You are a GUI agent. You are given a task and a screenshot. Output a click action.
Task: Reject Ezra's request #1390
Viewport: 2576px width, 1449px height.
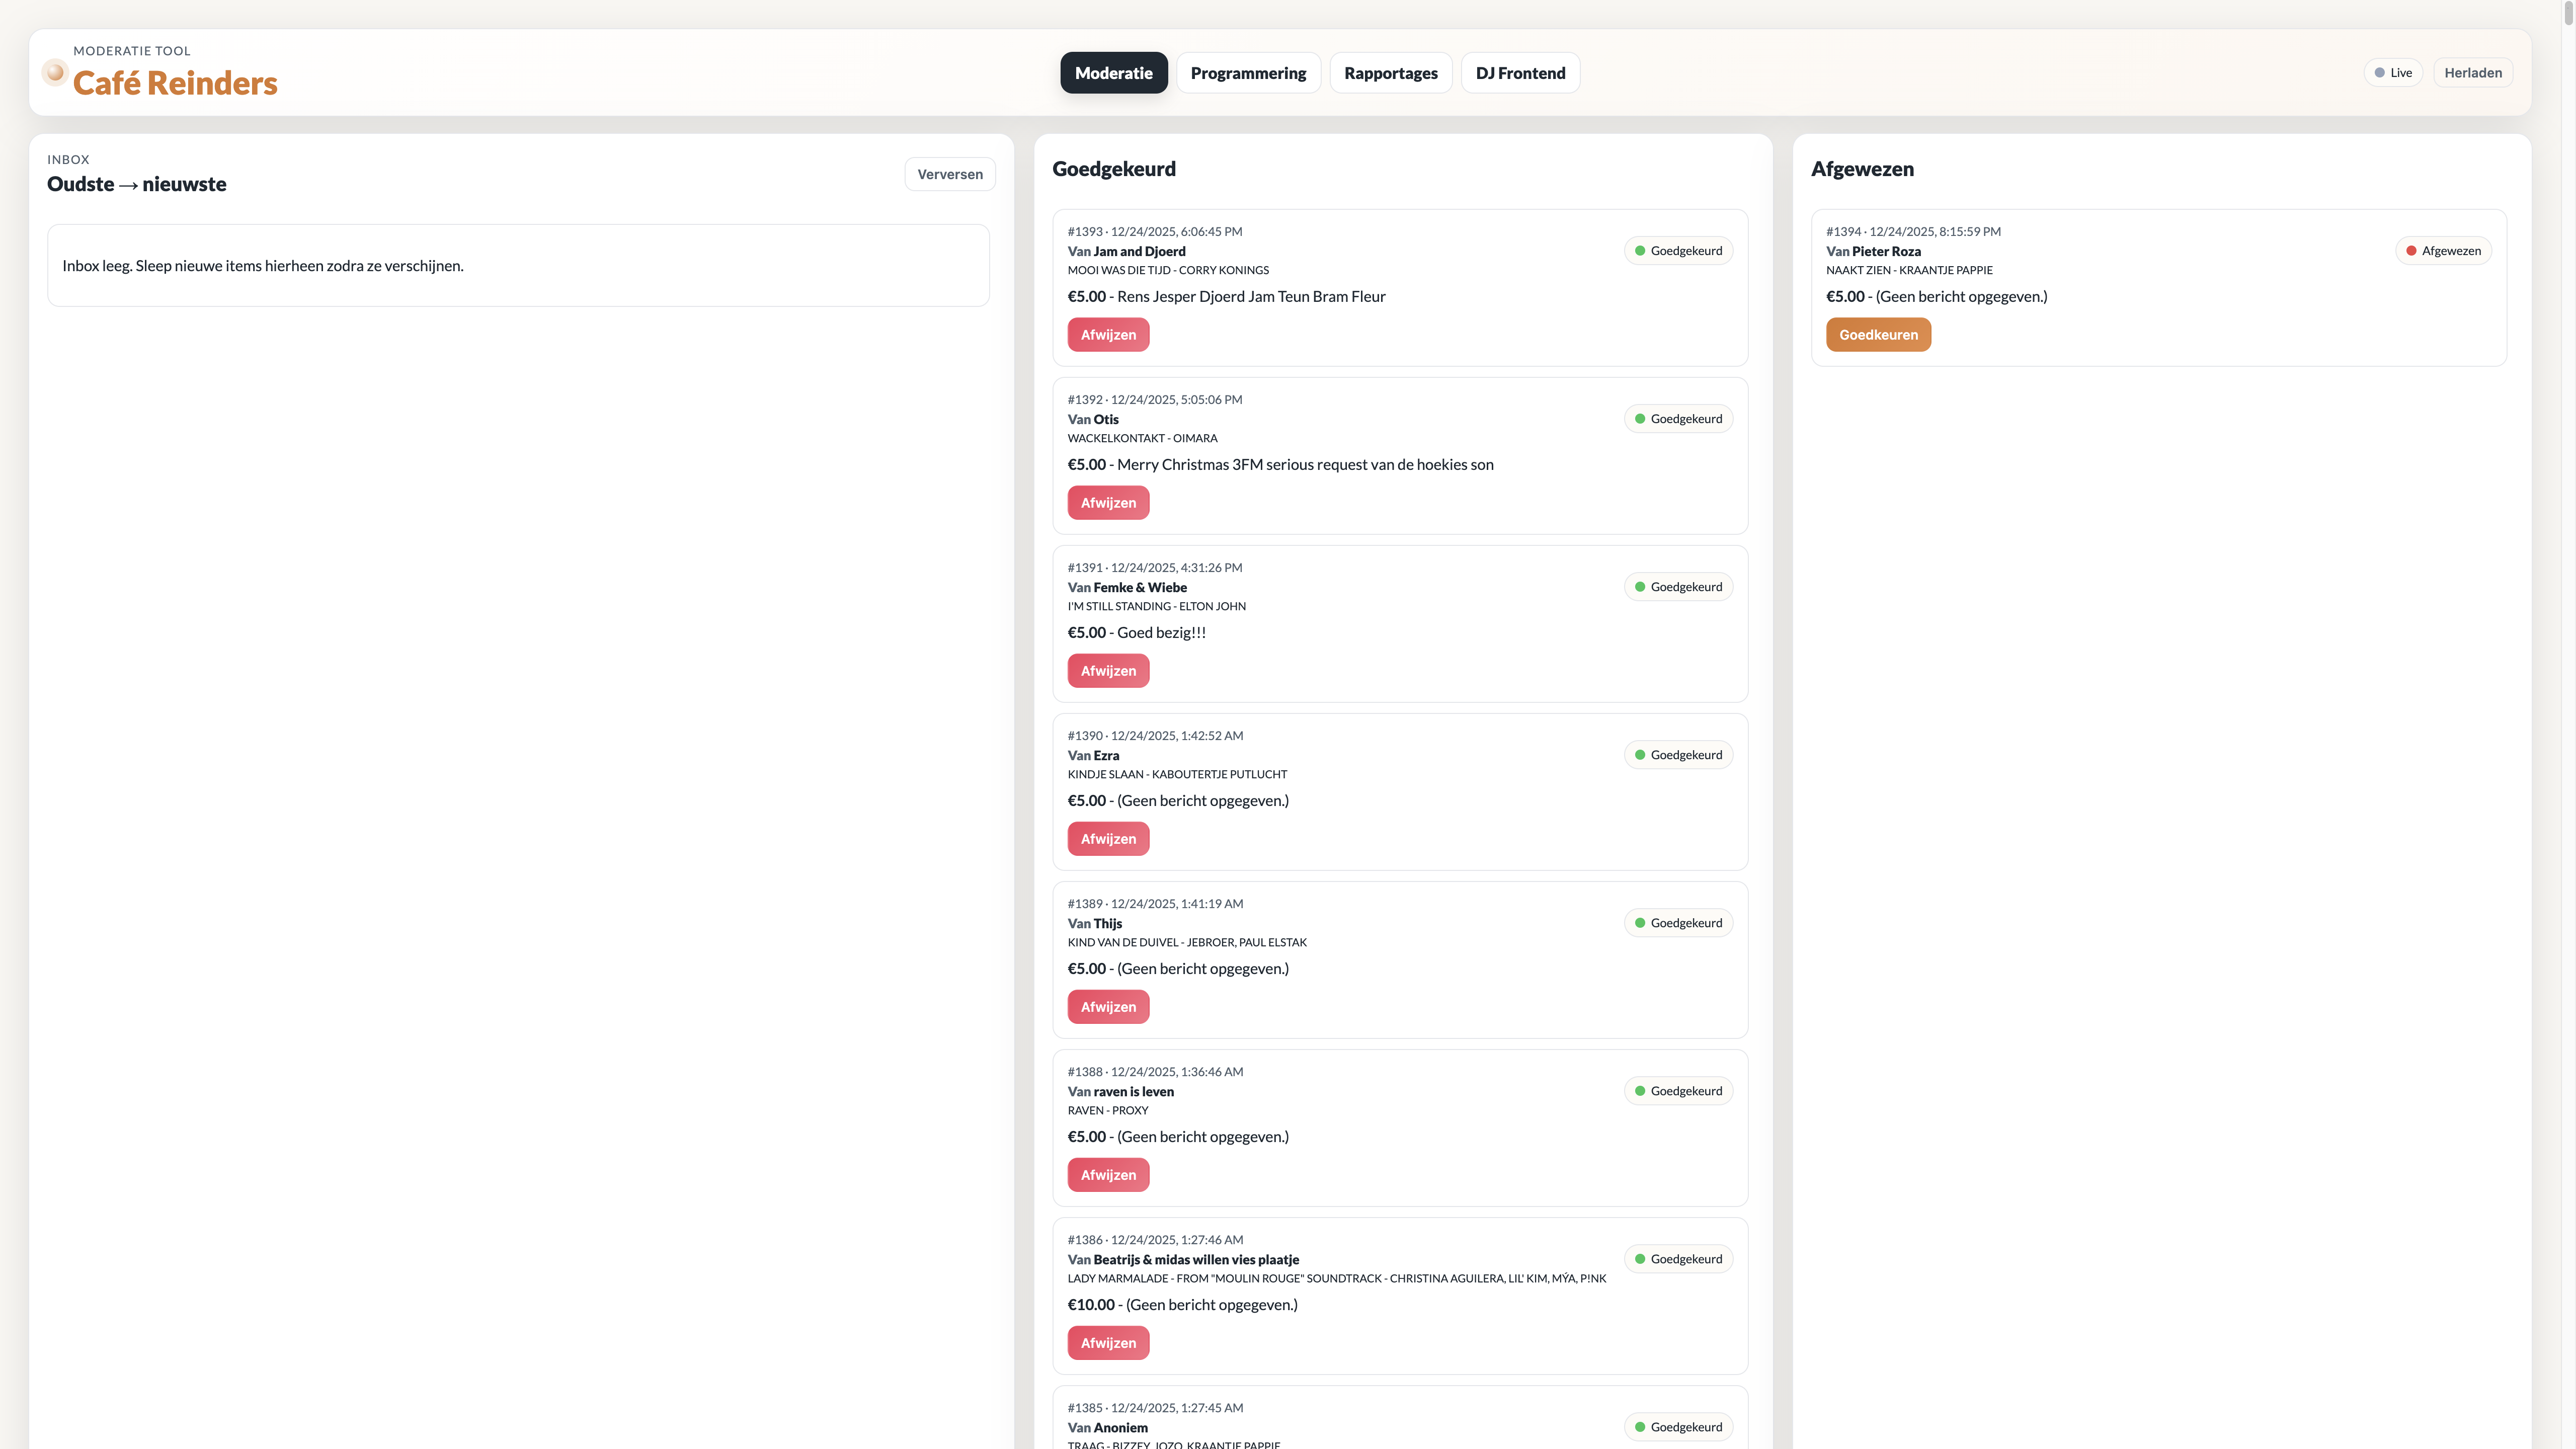[1108, 839]
